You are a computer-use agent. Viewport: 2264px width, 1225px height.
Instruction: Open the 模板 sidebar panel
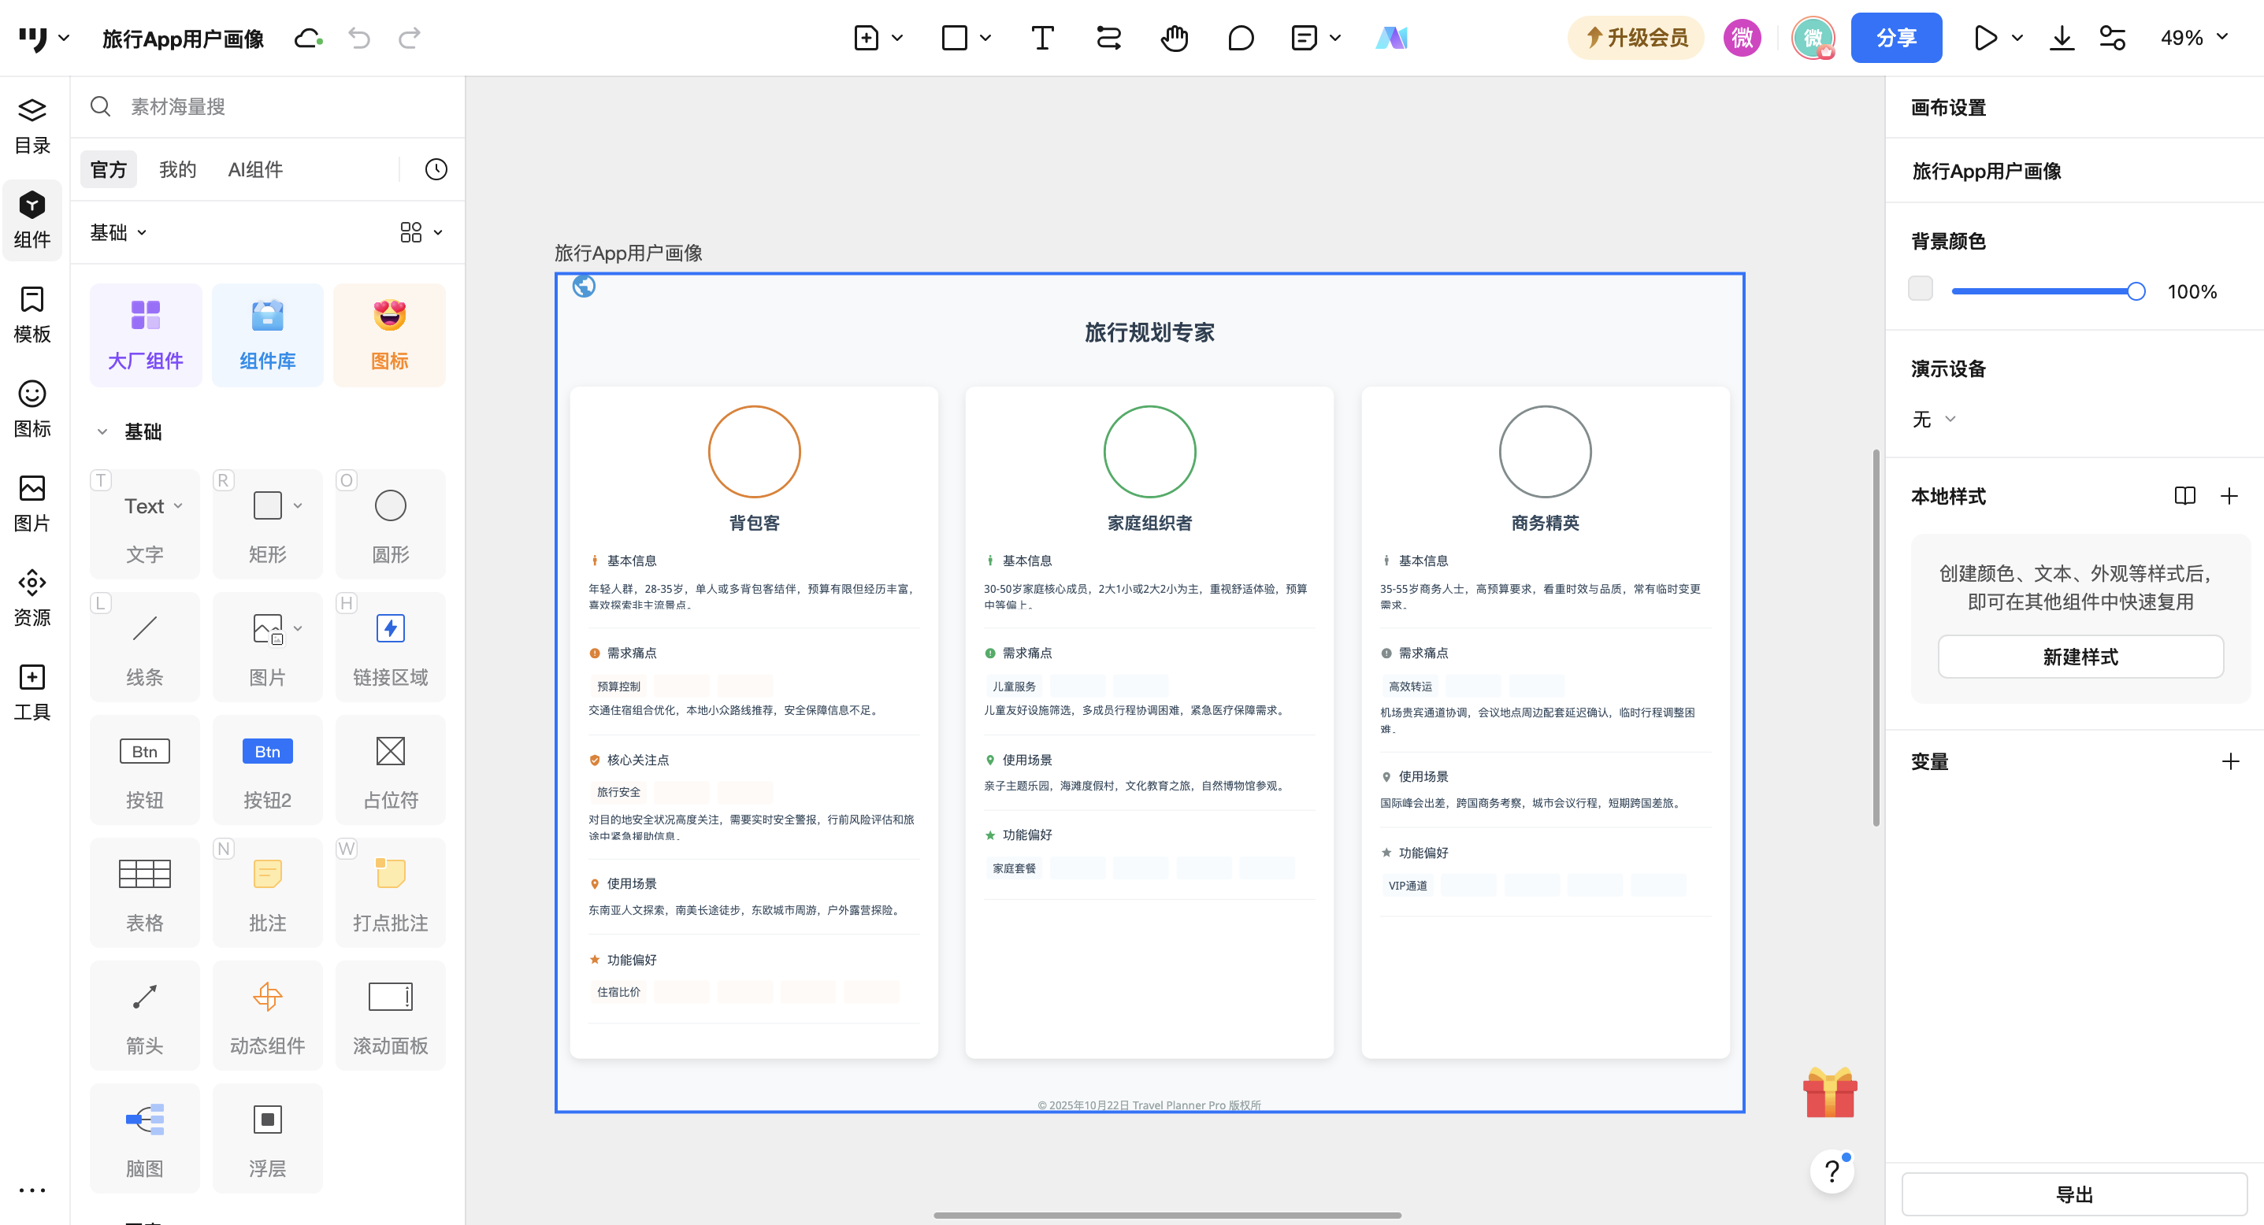coord(32,313)
